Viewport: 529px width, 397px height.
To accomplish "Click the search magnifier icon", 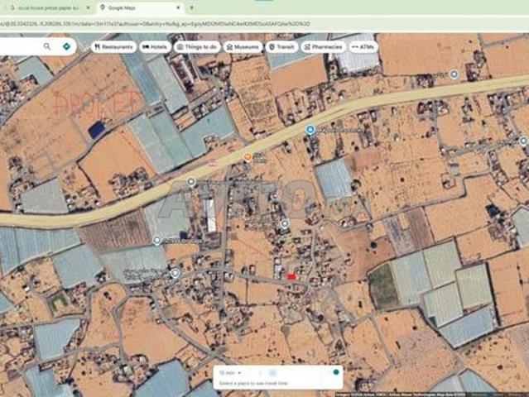I will click(46, 47).
